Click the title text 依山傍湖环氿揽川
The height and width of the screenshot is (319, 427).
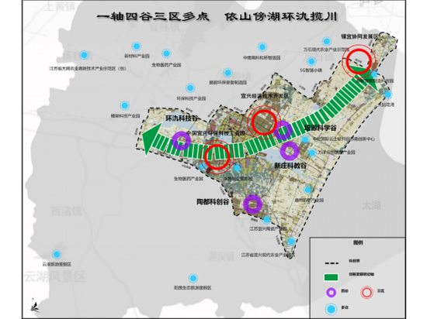(x=281, y=16)
